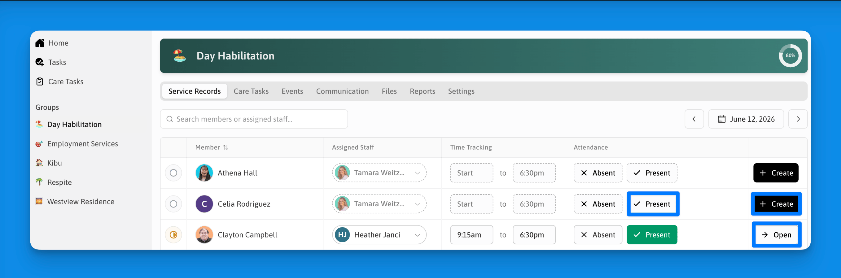
Task: Open the Events tab
Action: 292,91
